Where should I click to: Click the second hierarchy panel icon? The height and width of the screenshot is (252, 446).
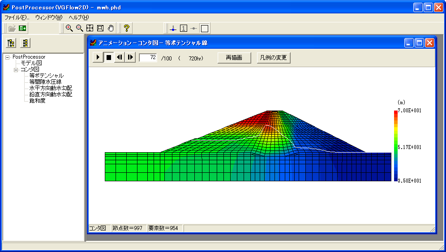(x=25, y=43)
